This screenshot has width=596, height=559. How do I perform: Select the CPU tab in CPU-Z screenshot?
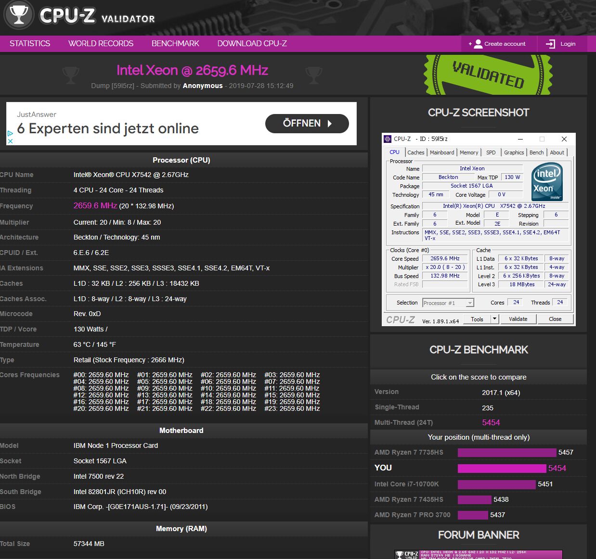point(394,152)
